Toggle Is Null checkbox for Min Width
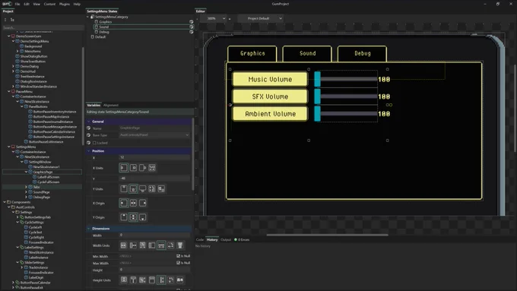The width and height of the screenshot is (517, 291). [x=179, y=256]
